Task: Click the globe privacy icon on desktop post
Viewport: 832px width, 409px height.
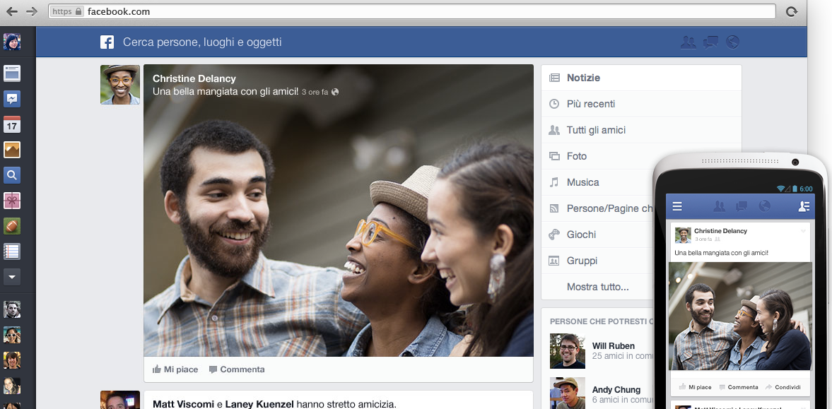Action: click(335, 92)
